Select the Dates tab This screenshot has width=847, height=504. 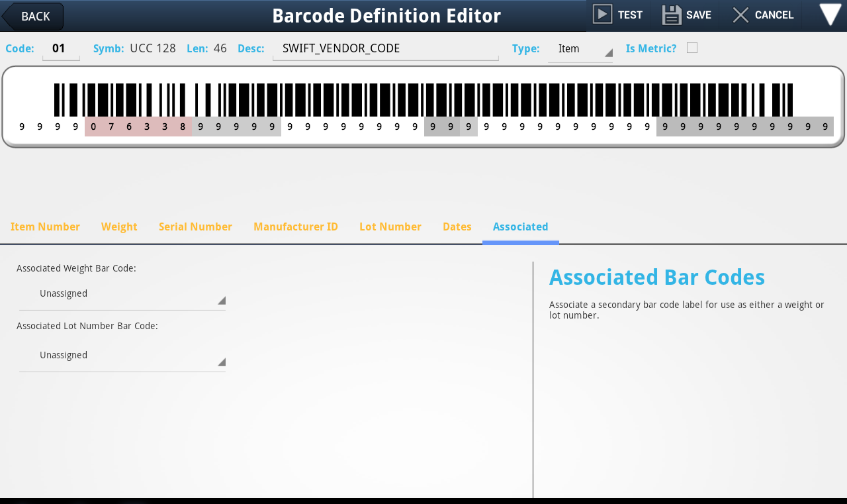pos(457,227)
